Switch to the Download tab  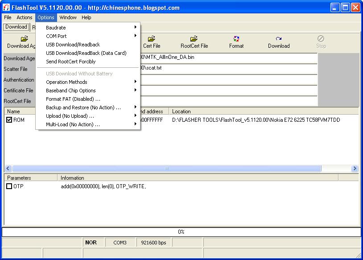[x=16, y=27]
